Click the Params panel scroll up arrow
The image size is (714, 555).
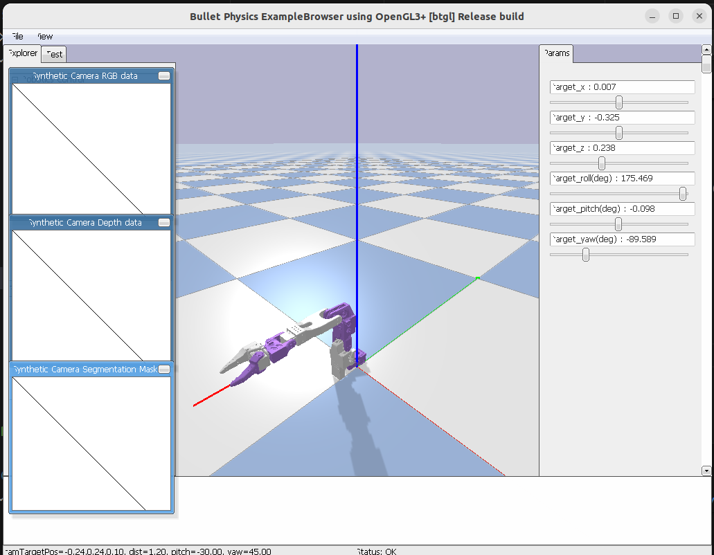point(706,50)
